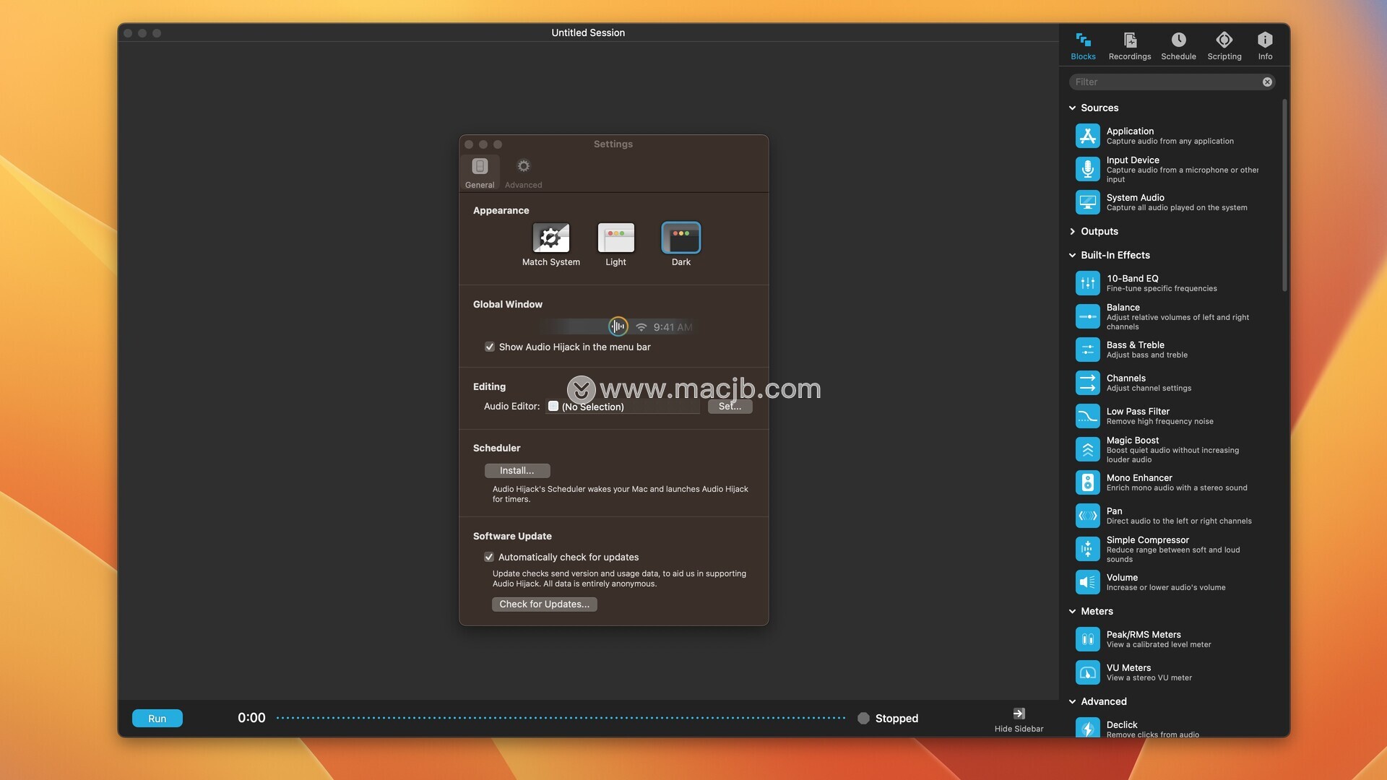The width and height of the screenshot is (1387, 780).
Task: Select the Declick block icon
Action: (1087, 727)
